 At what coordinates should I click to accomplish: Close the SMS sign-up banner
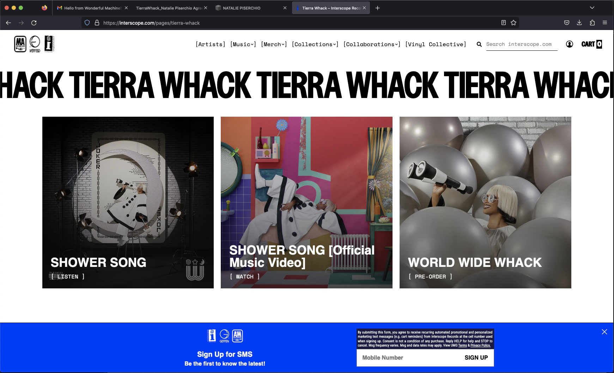[604, 332]
